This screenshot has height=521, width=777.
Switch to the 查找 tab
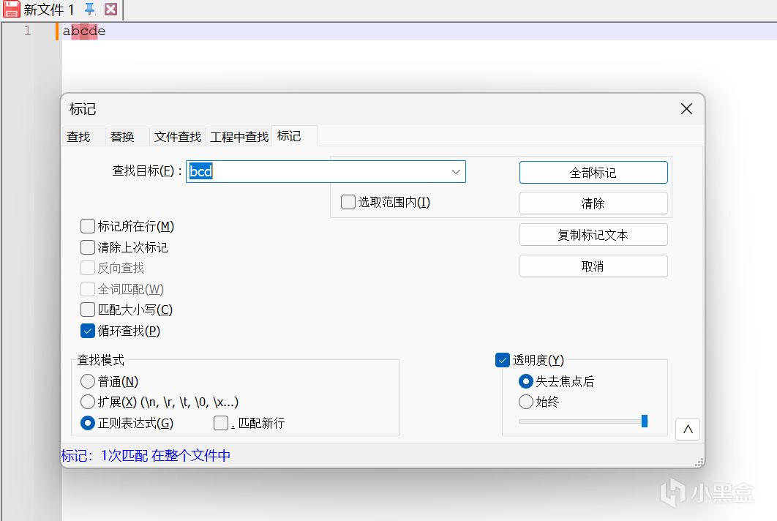tap(78, 137)
